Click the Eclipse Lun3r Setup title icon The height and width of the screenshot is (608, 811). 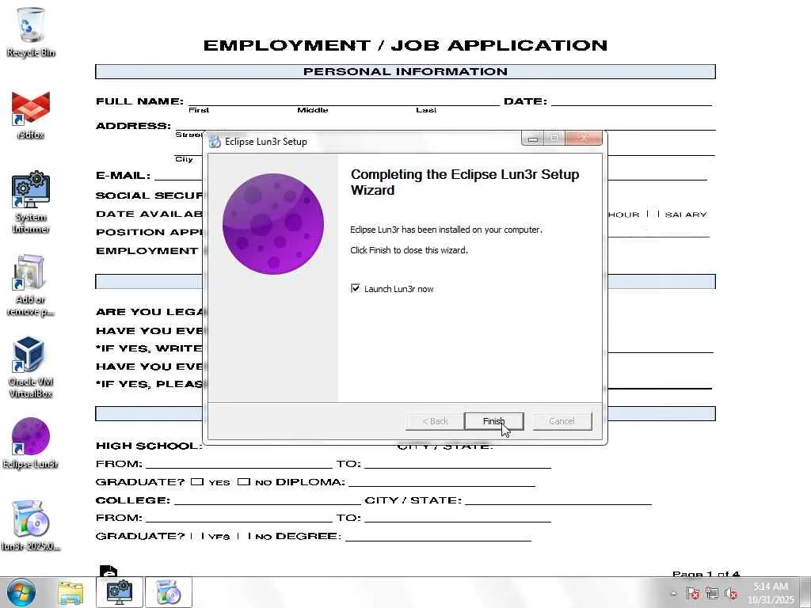215,142
